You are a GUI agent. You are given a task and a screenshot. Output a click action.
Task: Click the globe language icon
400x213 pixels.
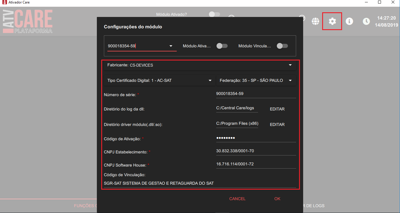[315, 21]
